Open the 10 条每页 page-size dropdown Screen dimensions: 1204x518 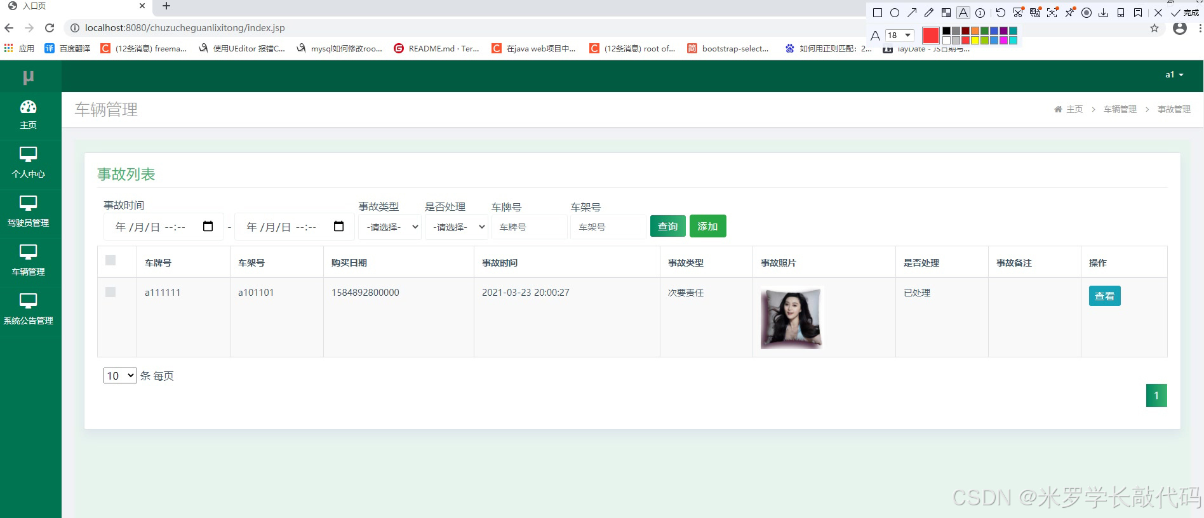pyautogui.click(x=120, y=376)
